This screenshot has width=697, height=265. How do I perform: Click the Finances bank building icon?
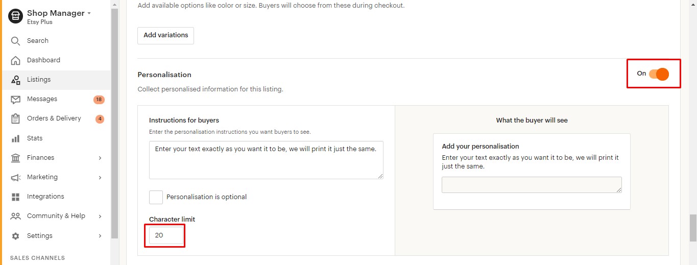point(16,158)
